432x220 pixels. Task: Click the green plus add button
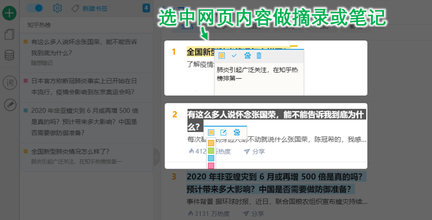pyautogui.click(x=10, y=13)
